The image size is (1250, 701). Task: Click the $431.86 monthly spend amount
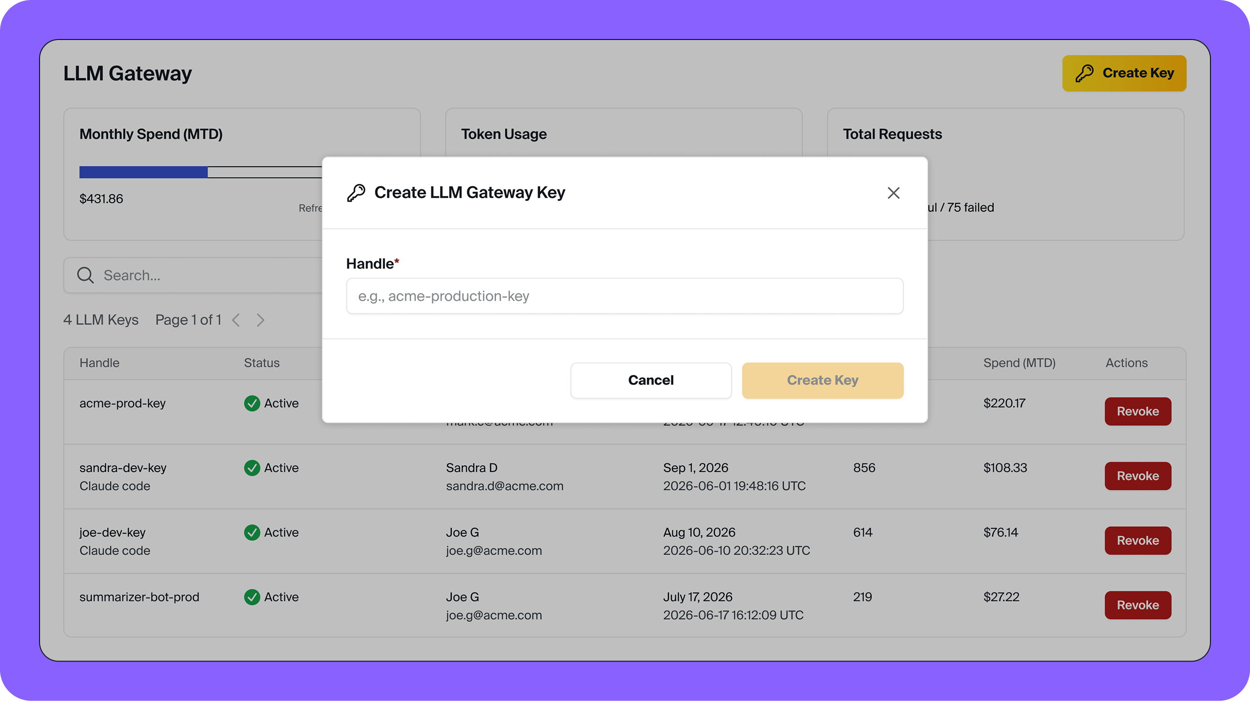coord(101,199)
